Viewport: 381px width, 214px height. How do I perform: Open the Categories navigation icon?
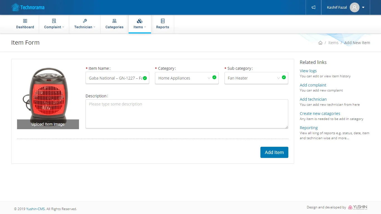tap(114, 21)
